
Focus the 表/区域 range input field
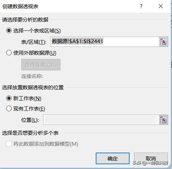click(x=105, y=42)
